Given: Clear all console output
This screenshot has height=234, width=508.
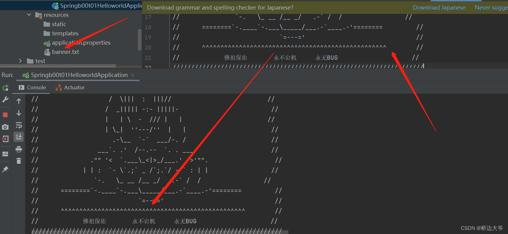Looking at the screenshot, I should click(19, 161).
